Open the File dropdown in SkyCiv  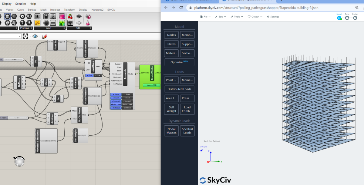point(205,17)
